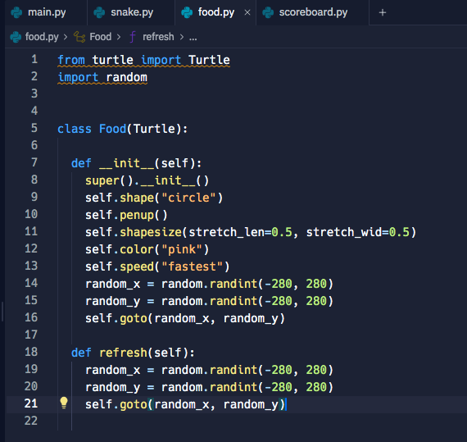Expand chevron after refresh in breadcrumb
Image resolution: width=467 pixels, height=442 pixels.
182,37
